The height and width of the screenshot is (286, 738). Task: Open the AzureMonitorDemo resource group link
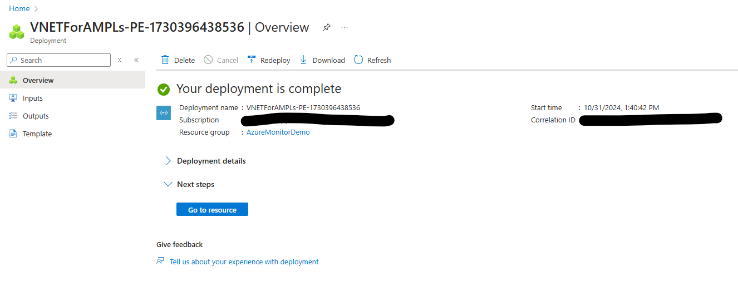278,132
